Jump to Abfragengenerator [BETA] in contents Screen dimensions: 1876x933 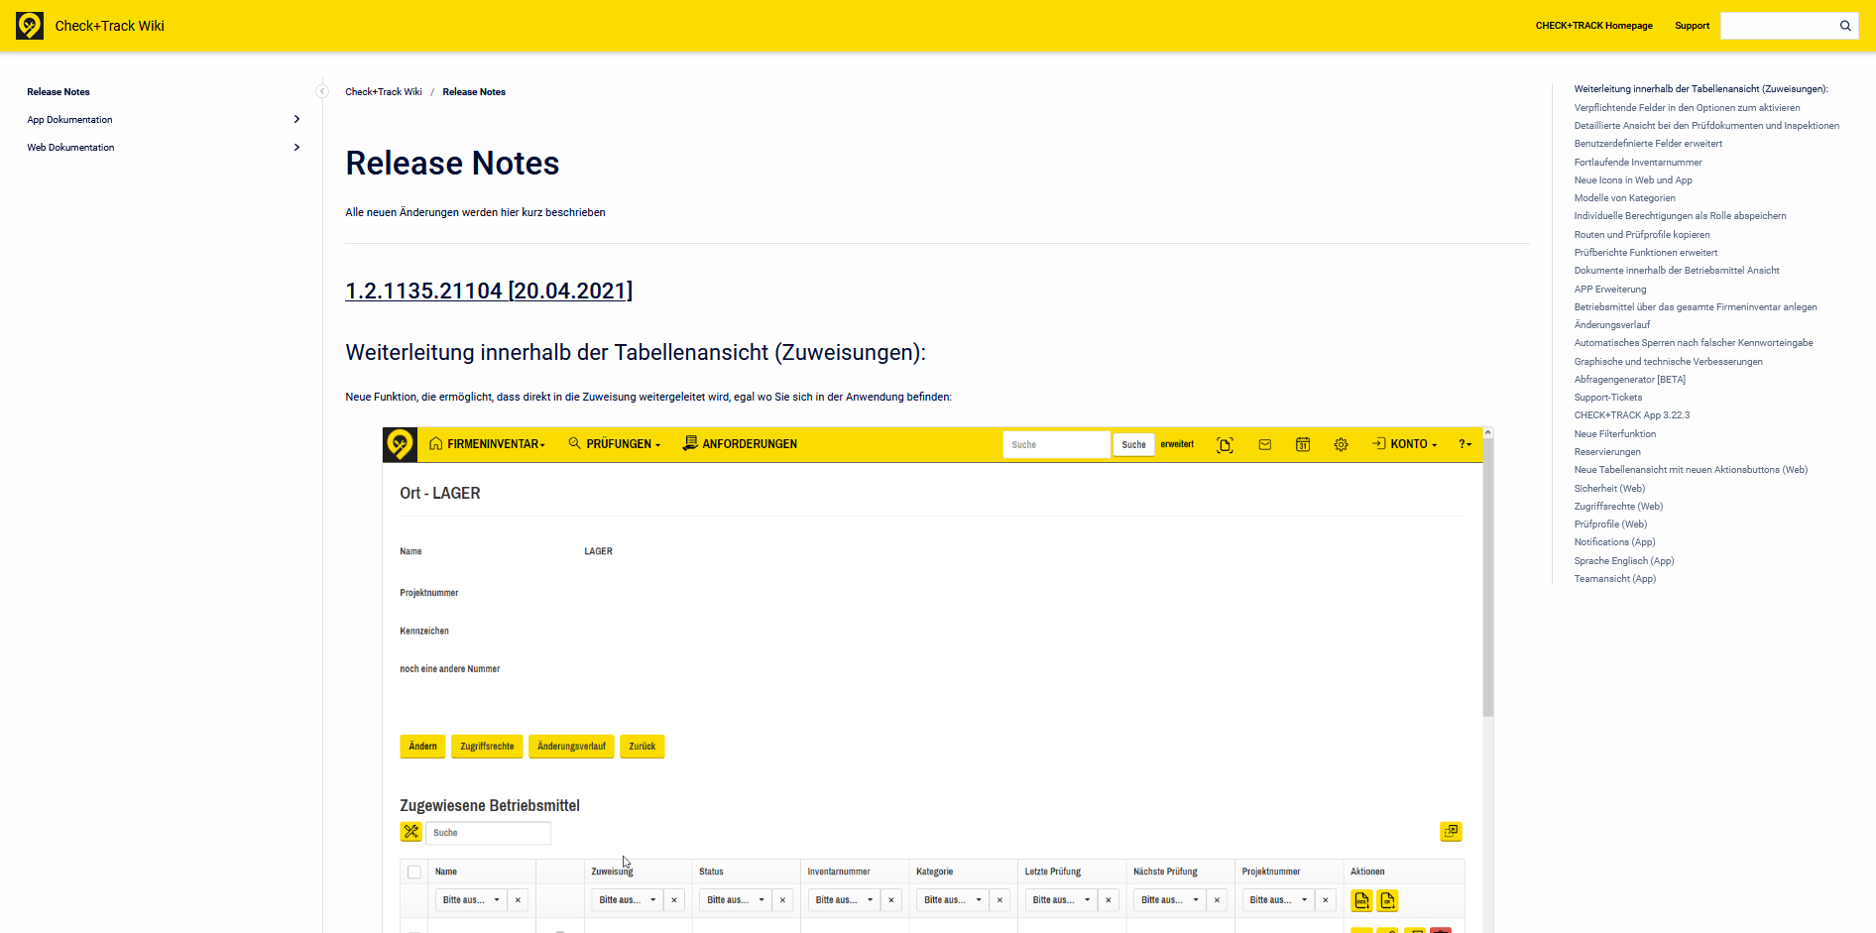click(1629, 380)
